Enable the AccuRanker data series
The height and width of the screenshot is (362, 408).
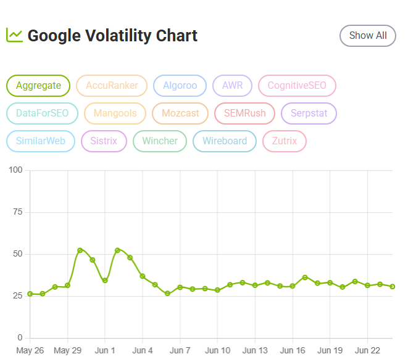point(112,86)
